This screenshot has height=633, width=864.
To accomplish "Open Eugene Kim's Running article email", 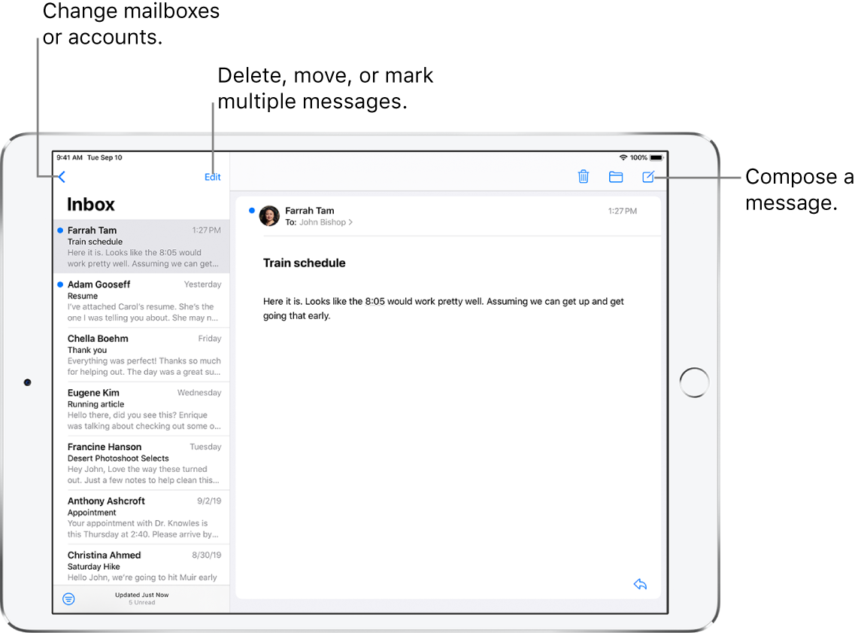I will (x=141, y=409).
